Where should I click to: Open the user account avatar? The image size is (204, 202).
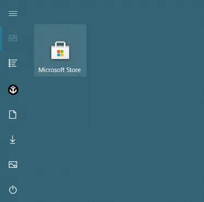coord(13,90)
